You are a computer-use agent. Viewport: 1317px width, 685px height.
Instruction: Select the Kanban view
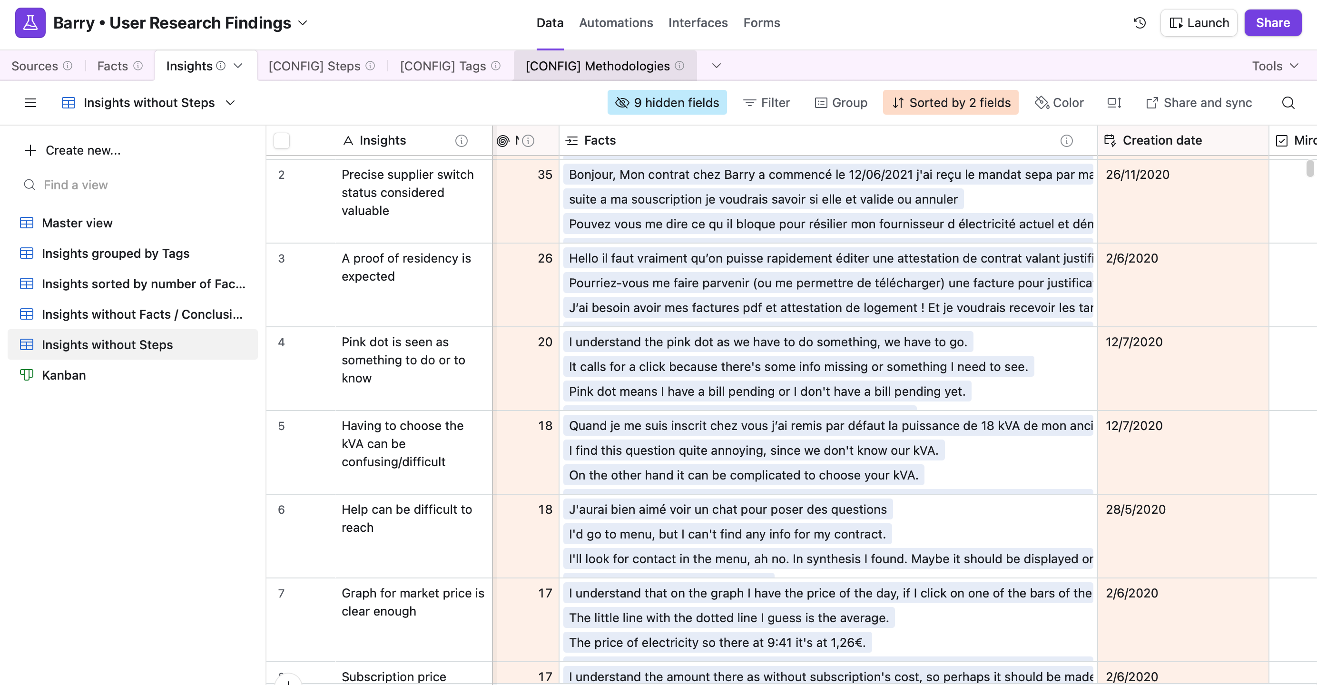(x=133, y=375)
